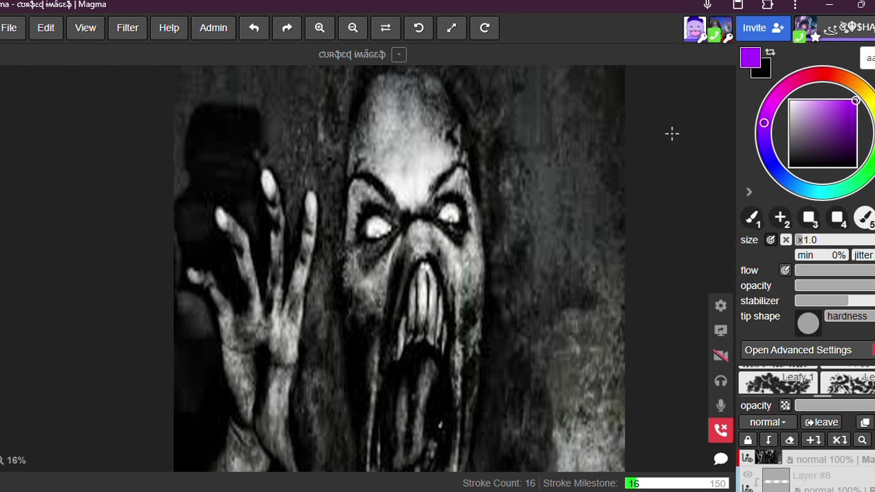875x492 pixels.
Task: Toggle pen pressure for size
Action: click(770, 240)
